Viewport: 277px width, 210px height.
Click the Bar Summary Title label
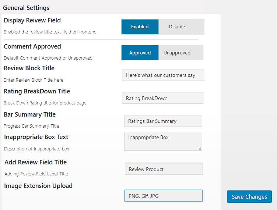[30, 115]
